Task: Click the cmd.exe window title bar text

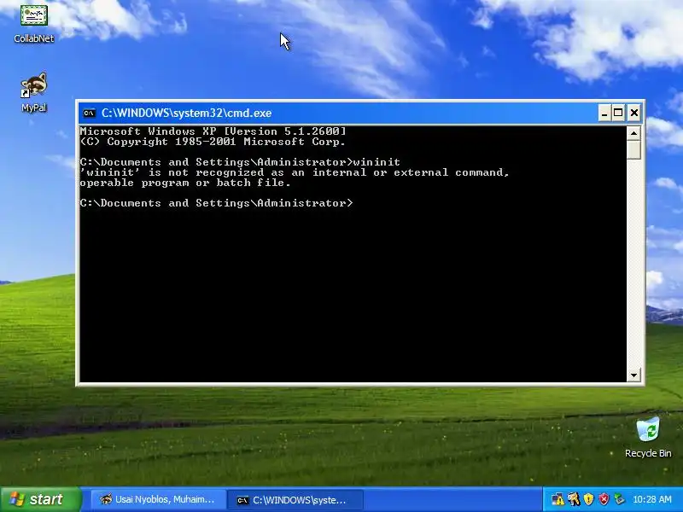Action: [186, 113]
